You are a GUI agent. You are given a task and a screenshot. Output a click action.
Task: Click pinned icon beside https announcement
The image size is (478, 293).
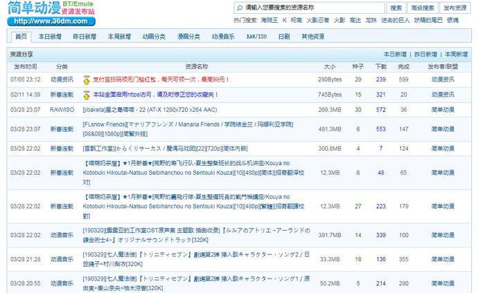pyautogui.click(x=87, y=95)
